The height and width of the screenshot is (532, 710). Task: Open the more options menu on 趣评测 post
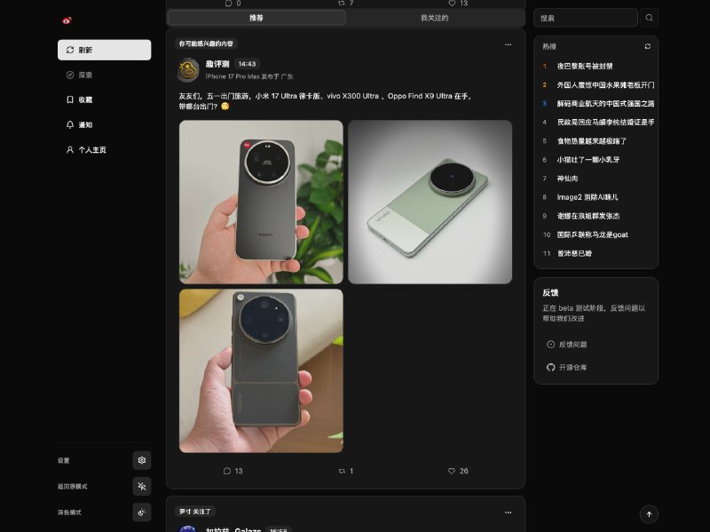pyautogui.click(x=508, y=44)
